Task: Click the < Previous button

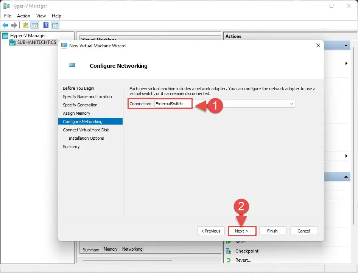Action: tap(211, 231)
